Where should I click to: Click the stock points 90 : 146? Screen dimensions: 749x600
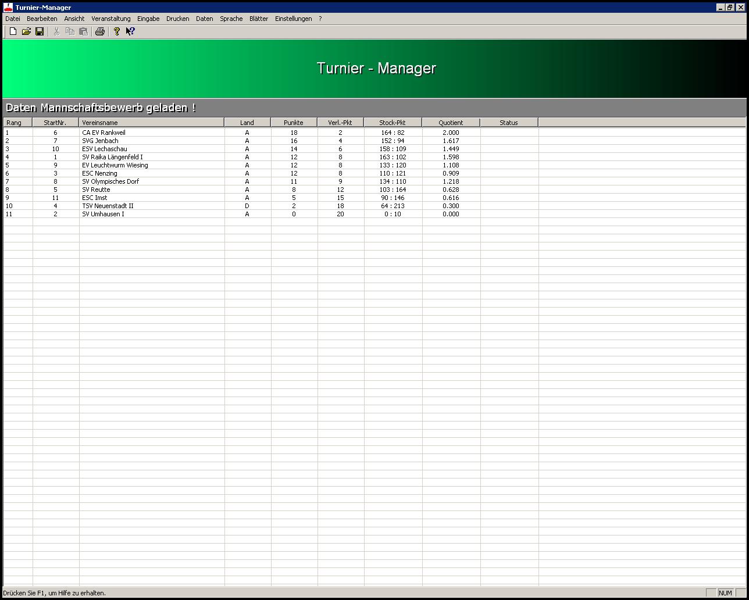393,198
